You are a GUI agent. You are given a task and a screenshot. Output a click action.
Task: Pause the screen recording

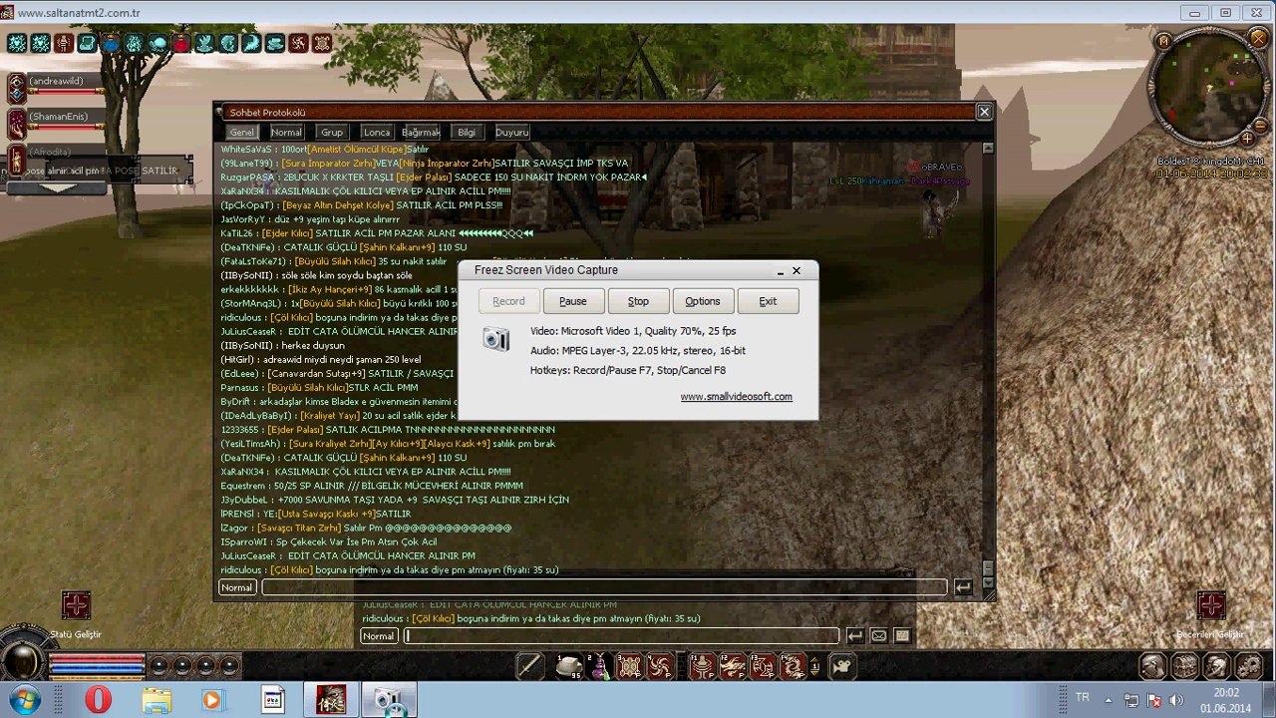[x=573, y=301]
